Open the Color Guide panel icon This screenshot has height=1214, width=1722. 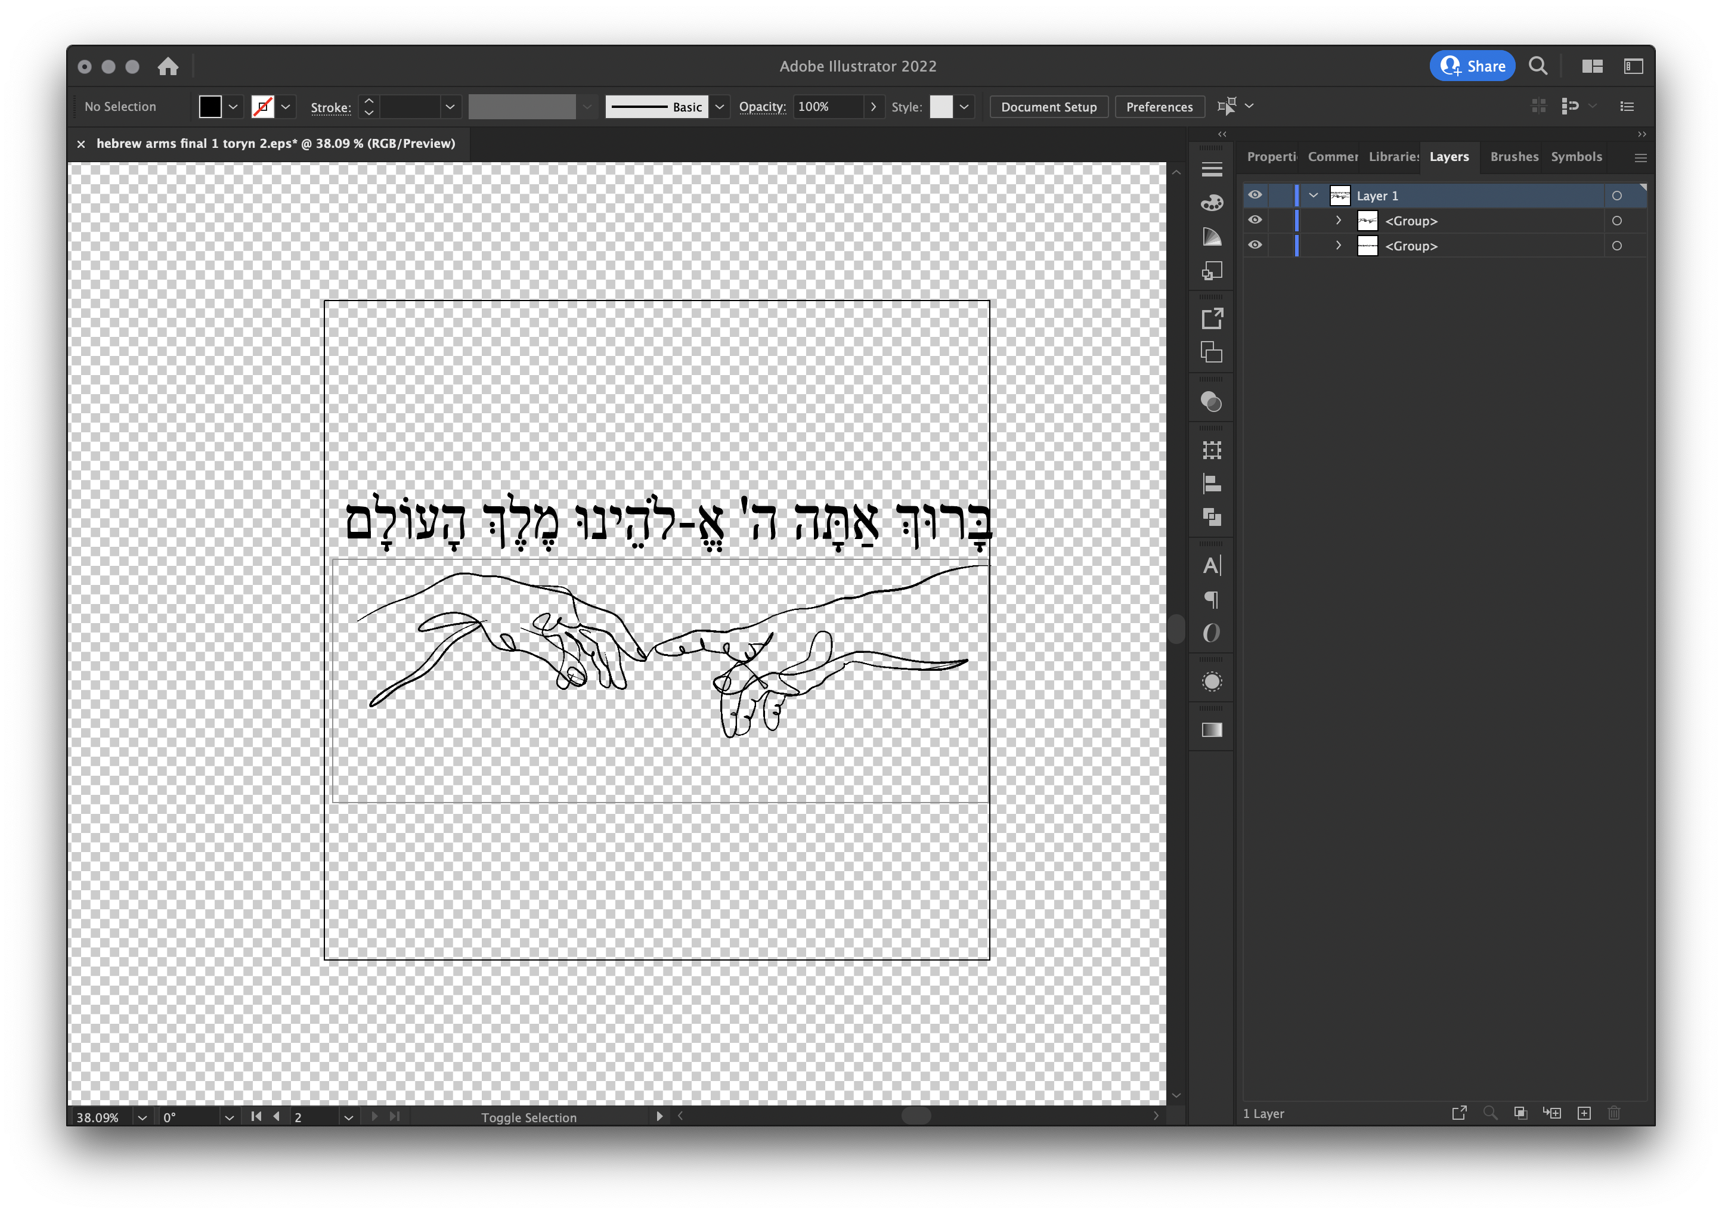point(1211,236)
